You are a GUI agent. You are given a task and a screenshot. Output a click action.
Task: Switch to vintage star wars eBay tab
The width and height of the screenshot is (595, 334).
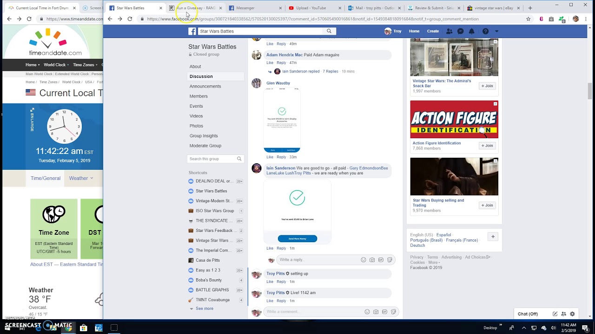pyautogui.click(x=493, y=8)
